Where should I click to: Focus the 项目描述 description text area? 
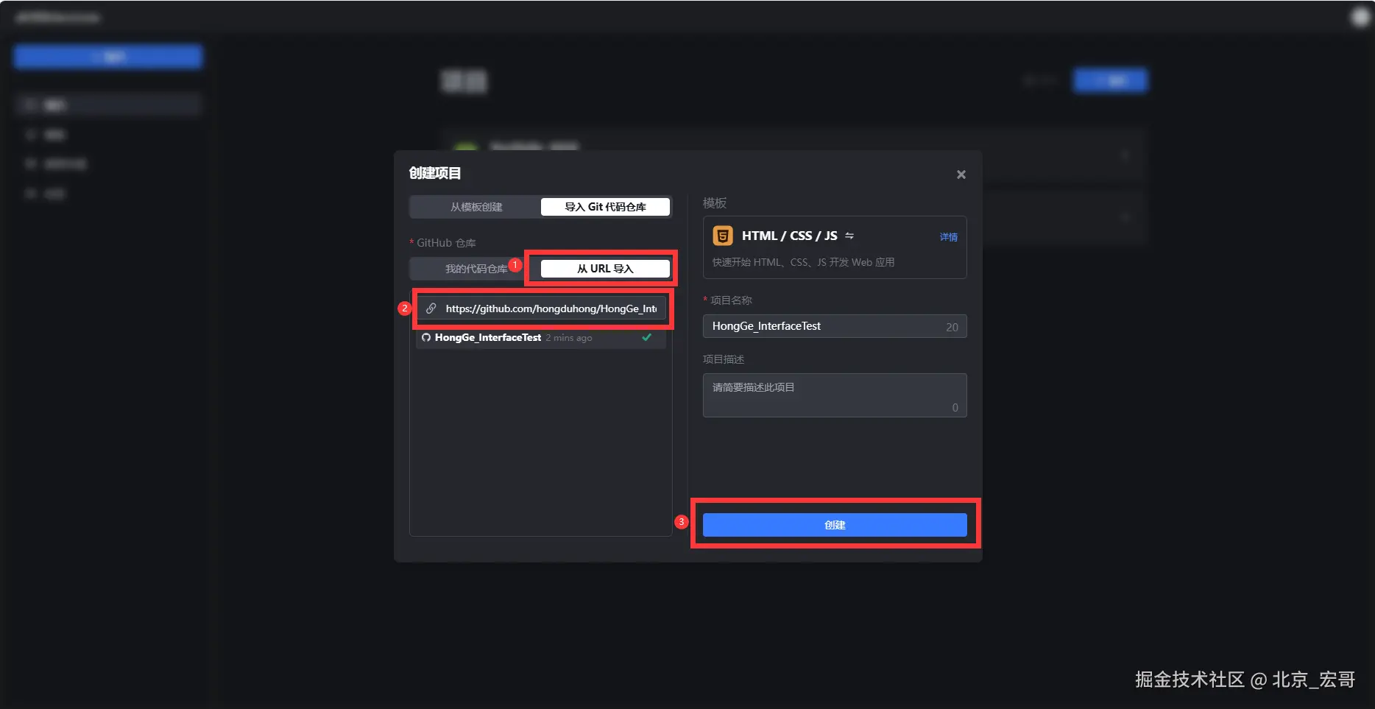click(835, 395)
